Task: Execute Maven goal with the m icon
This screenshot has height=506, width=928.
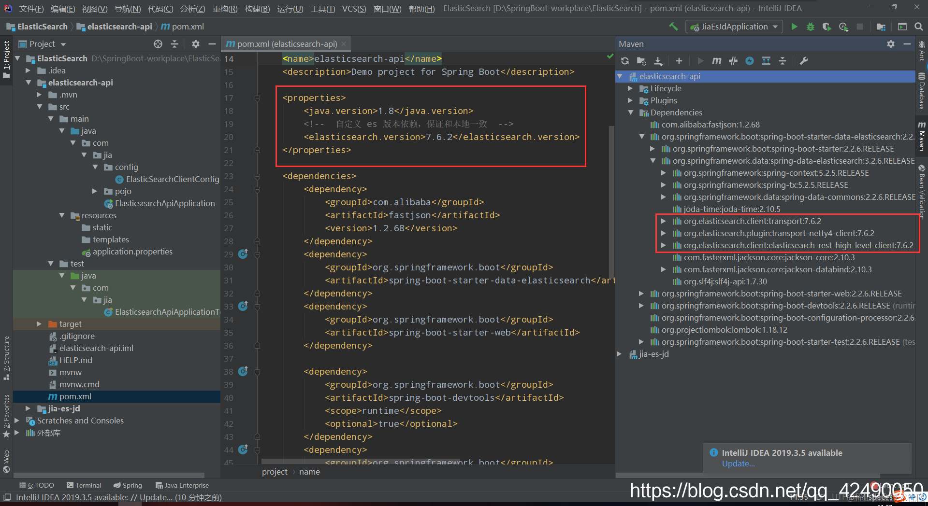Action: point(717,61)
